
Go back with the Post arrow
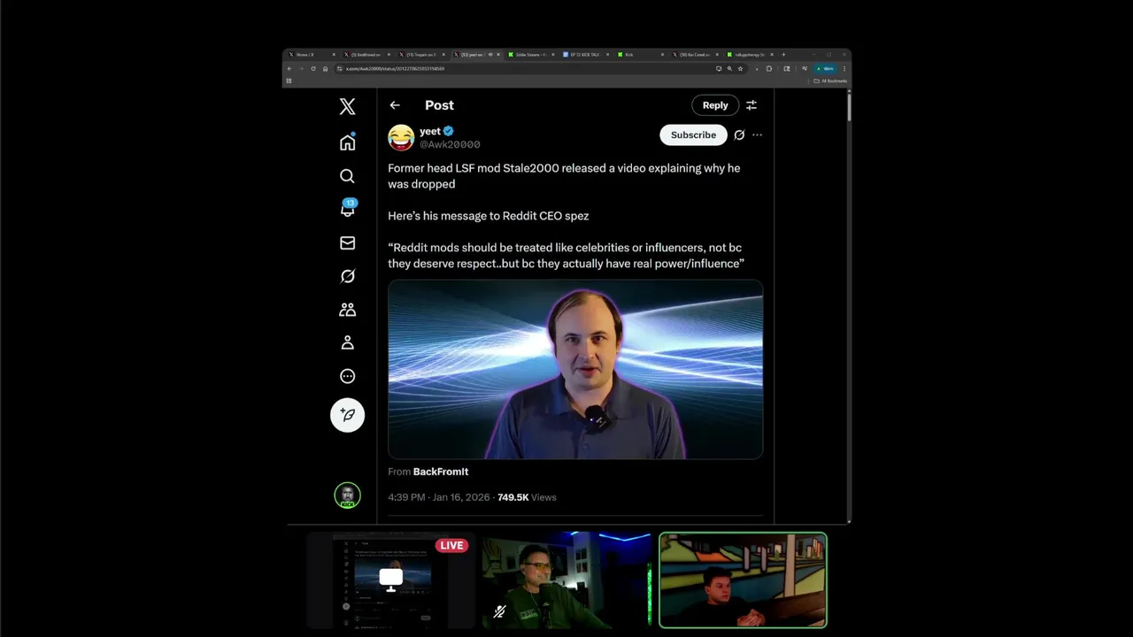click(395, 105)
